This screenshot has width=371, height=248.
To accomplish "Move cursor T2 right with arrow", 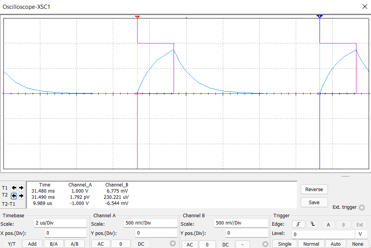I will [x=21, y=196].
